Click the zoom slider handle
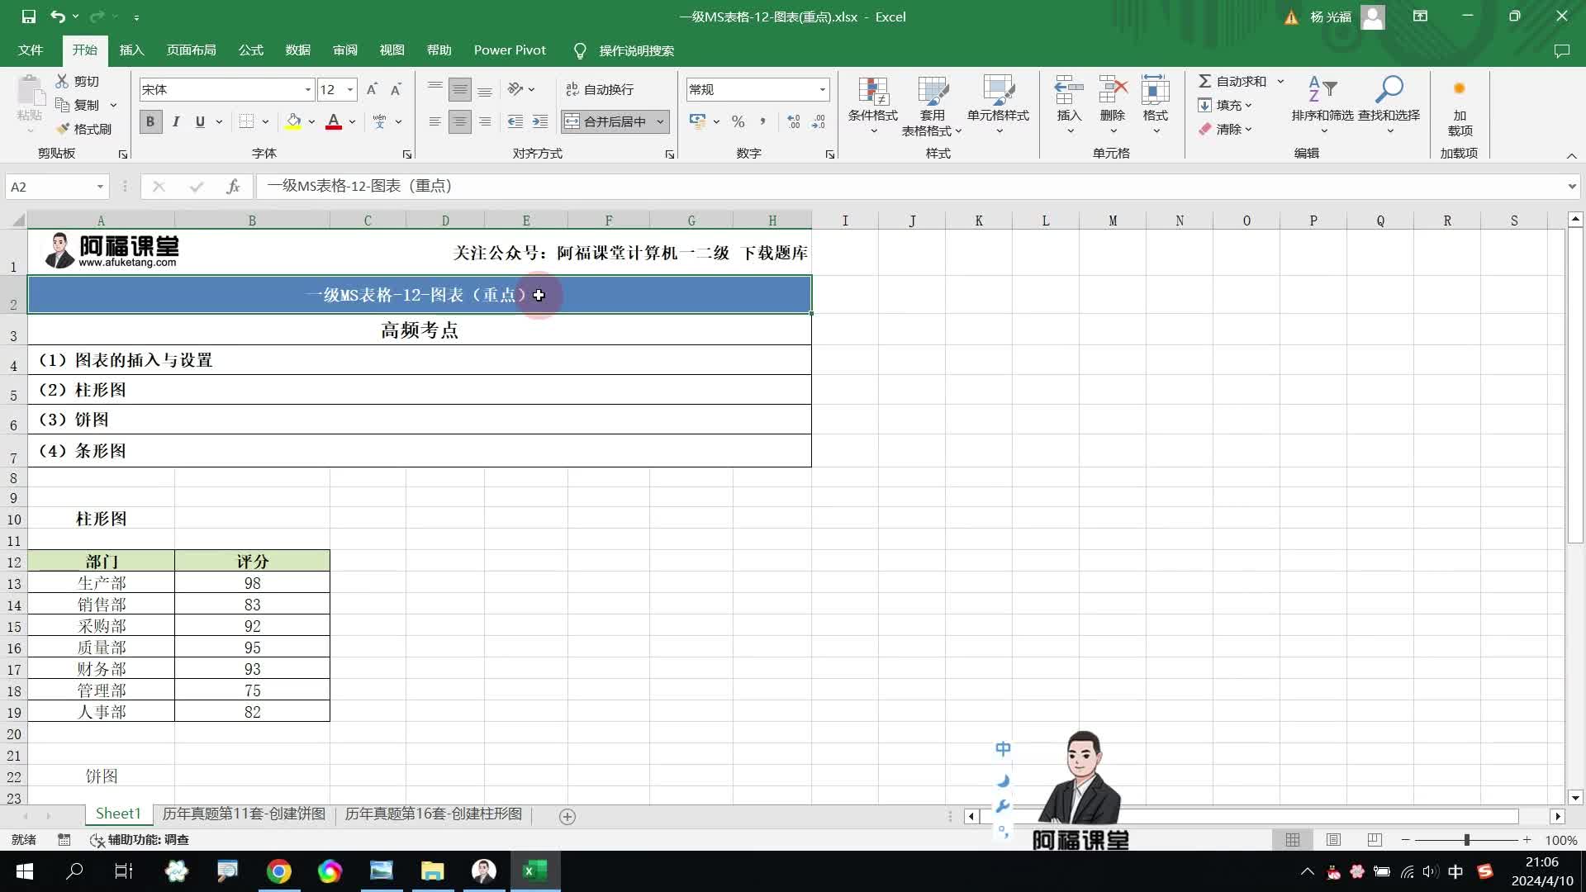Viewport: 1586px width, 892px height. pos(1467,839)
